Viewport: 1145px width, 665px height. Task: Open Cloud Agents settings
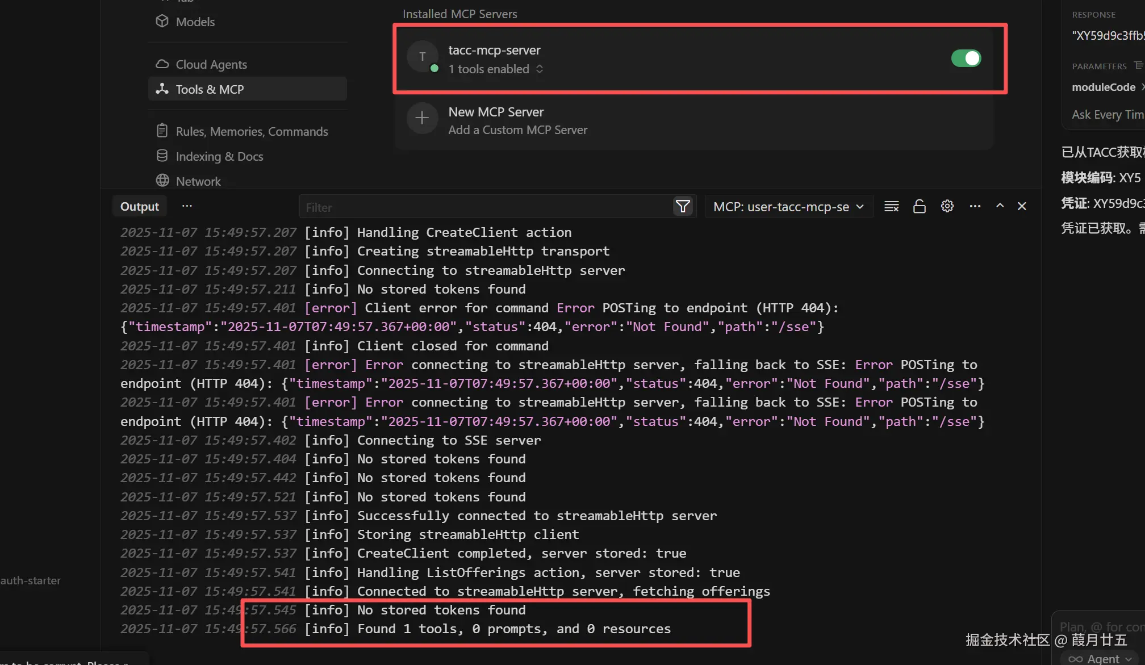tap(211, 64)
